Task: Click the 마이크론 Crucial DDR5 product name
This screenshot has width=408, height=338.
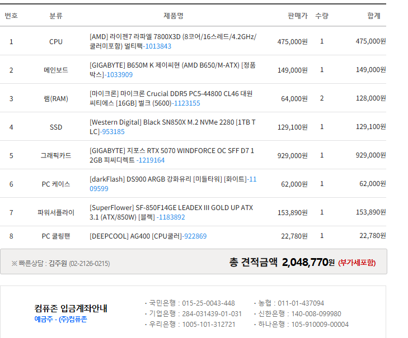Action: [x=171, y=98]
